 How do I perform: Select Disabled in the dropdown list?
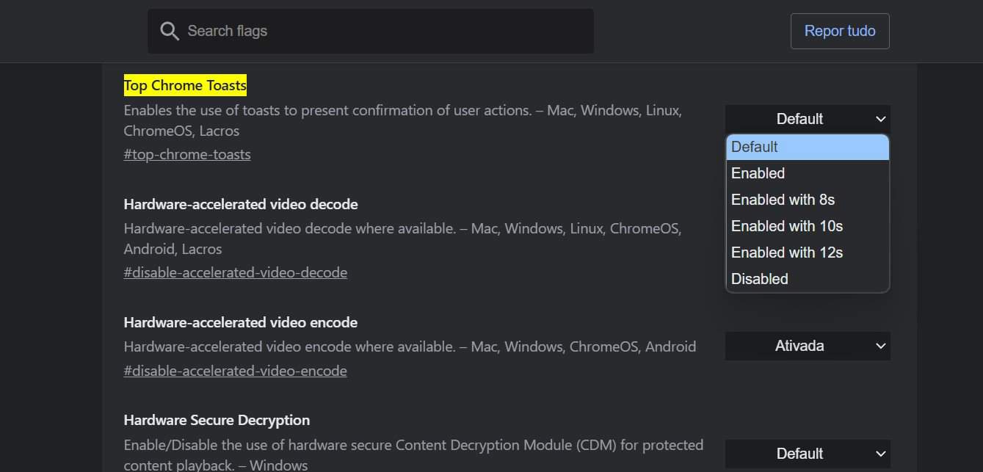point(807,279)
